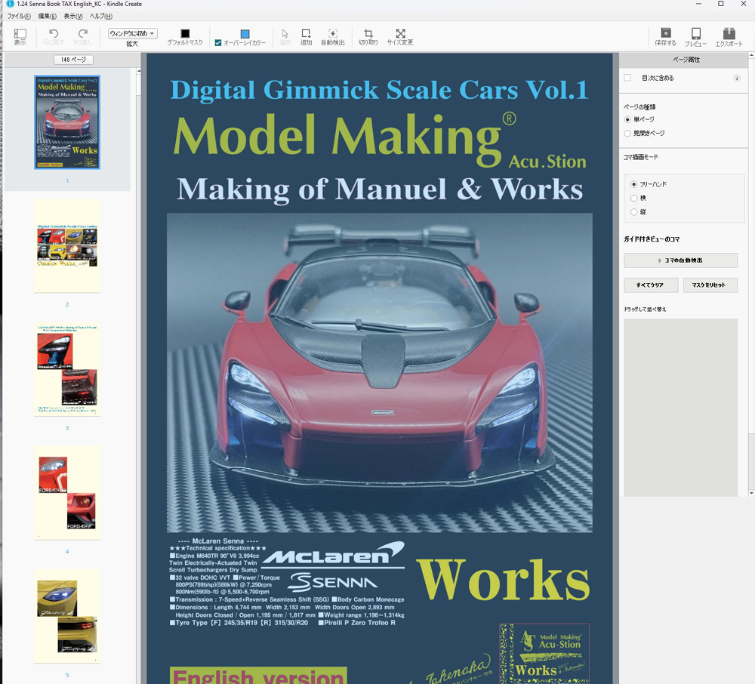Save the project with 保存する icon

665,33
